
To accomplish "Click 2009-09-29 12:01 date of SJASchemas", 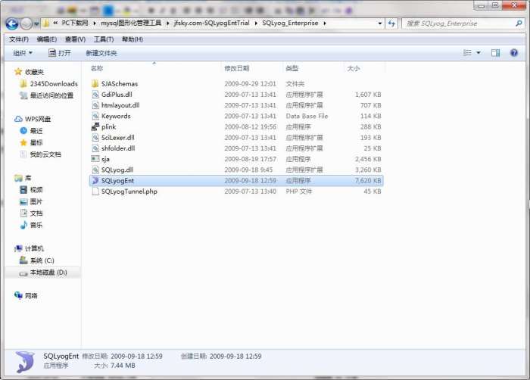I will tap(250, 83).
